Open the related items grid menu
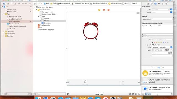Viewport: 177px width, 99px height. tap(35, 4)
